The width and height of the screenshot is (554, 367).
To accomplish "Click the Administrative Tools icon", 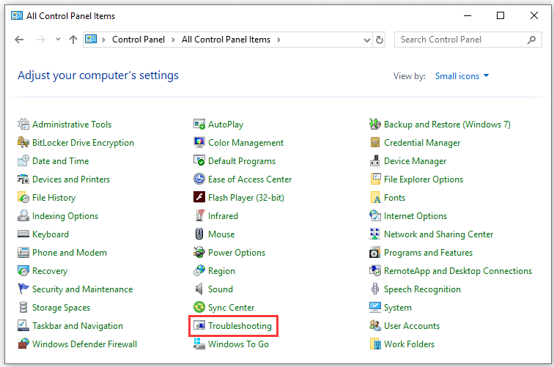I will [23, 124].
